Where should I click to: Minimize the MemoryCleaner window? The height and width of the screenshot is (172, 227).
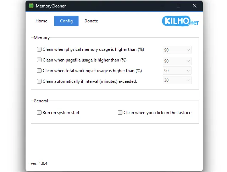[162, 6]
